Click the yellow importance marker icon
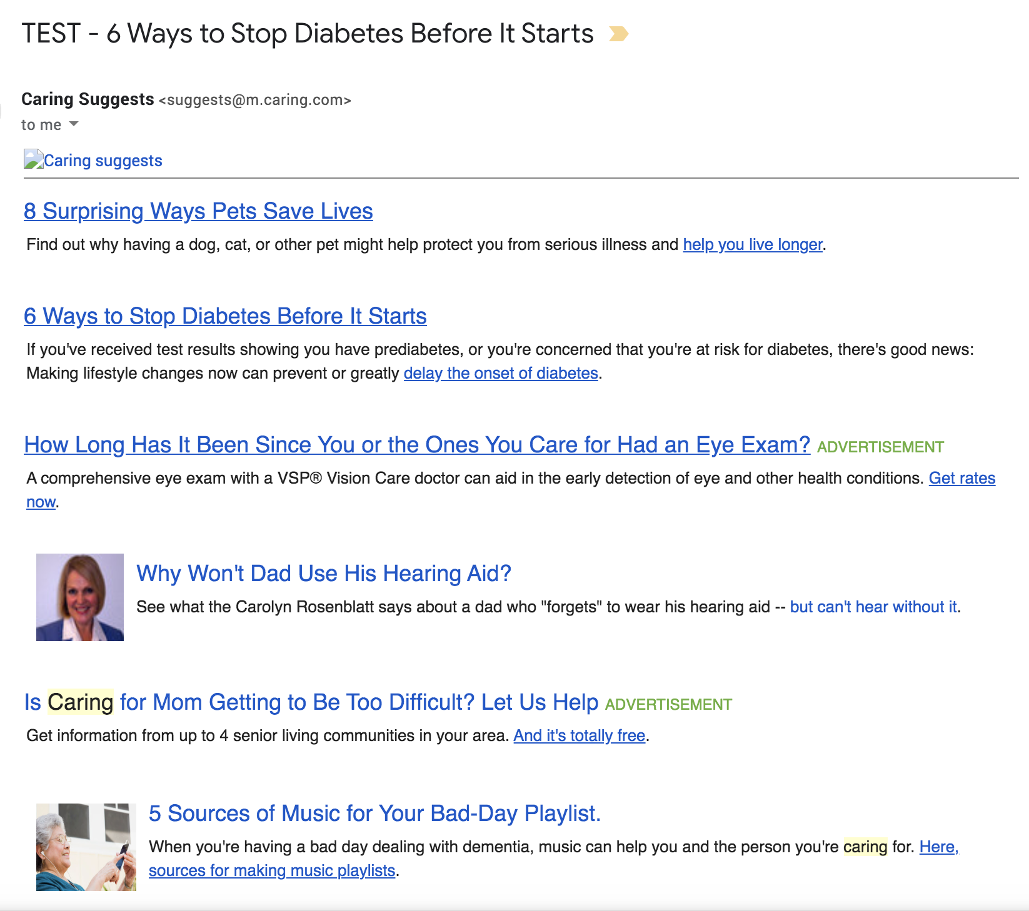This screenshot has height=911, width=1029. point(618,34)
